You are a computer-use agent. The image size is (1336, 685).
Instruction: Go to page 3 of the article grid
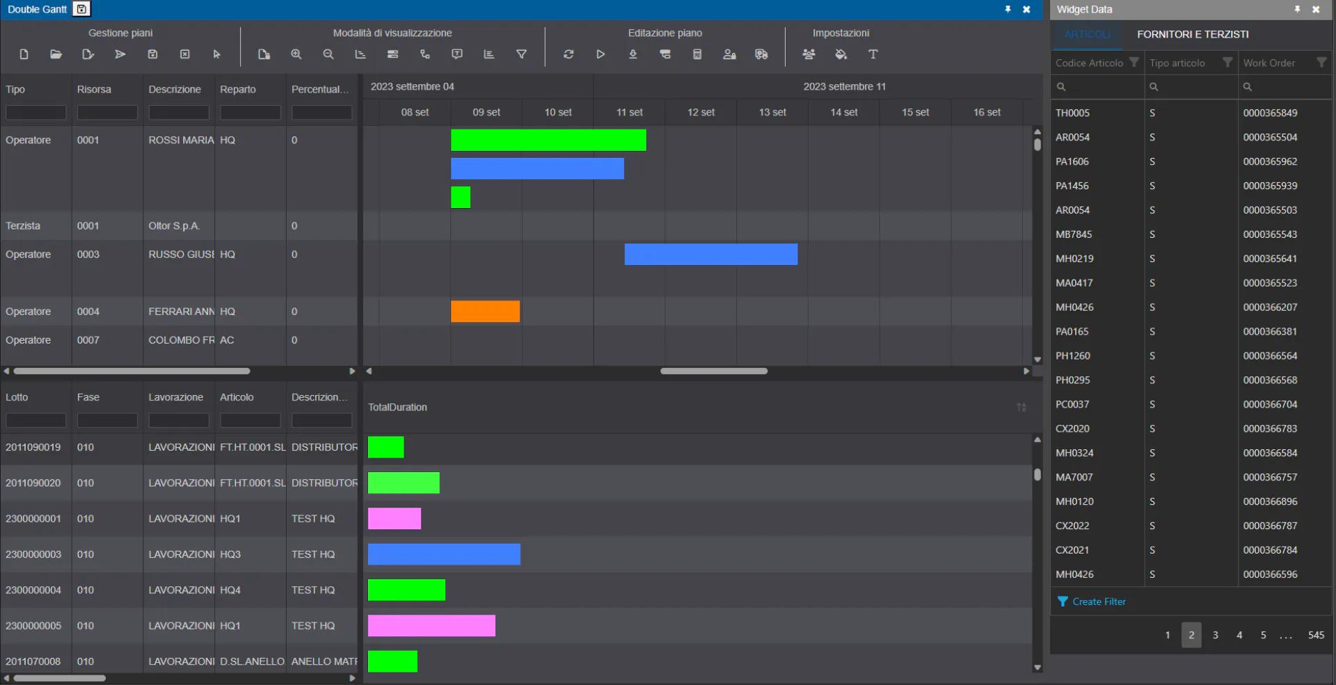(x=1216, y=635)
